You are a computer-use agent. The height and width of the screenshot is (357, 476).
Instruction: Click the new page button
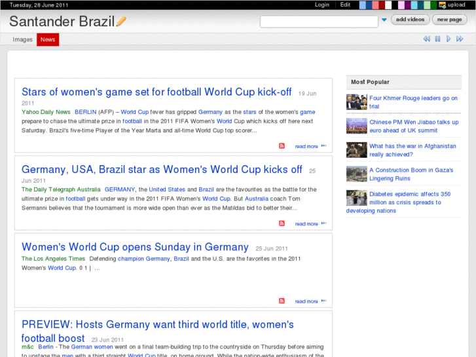[449, 20]
